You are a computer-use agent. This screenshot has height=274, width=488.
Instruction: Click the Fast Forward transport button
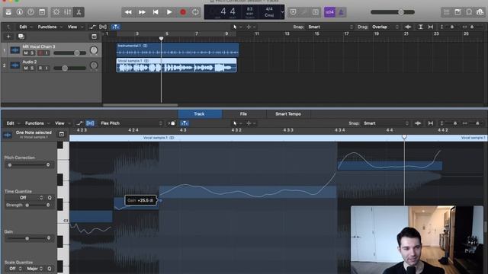point(142,12)
